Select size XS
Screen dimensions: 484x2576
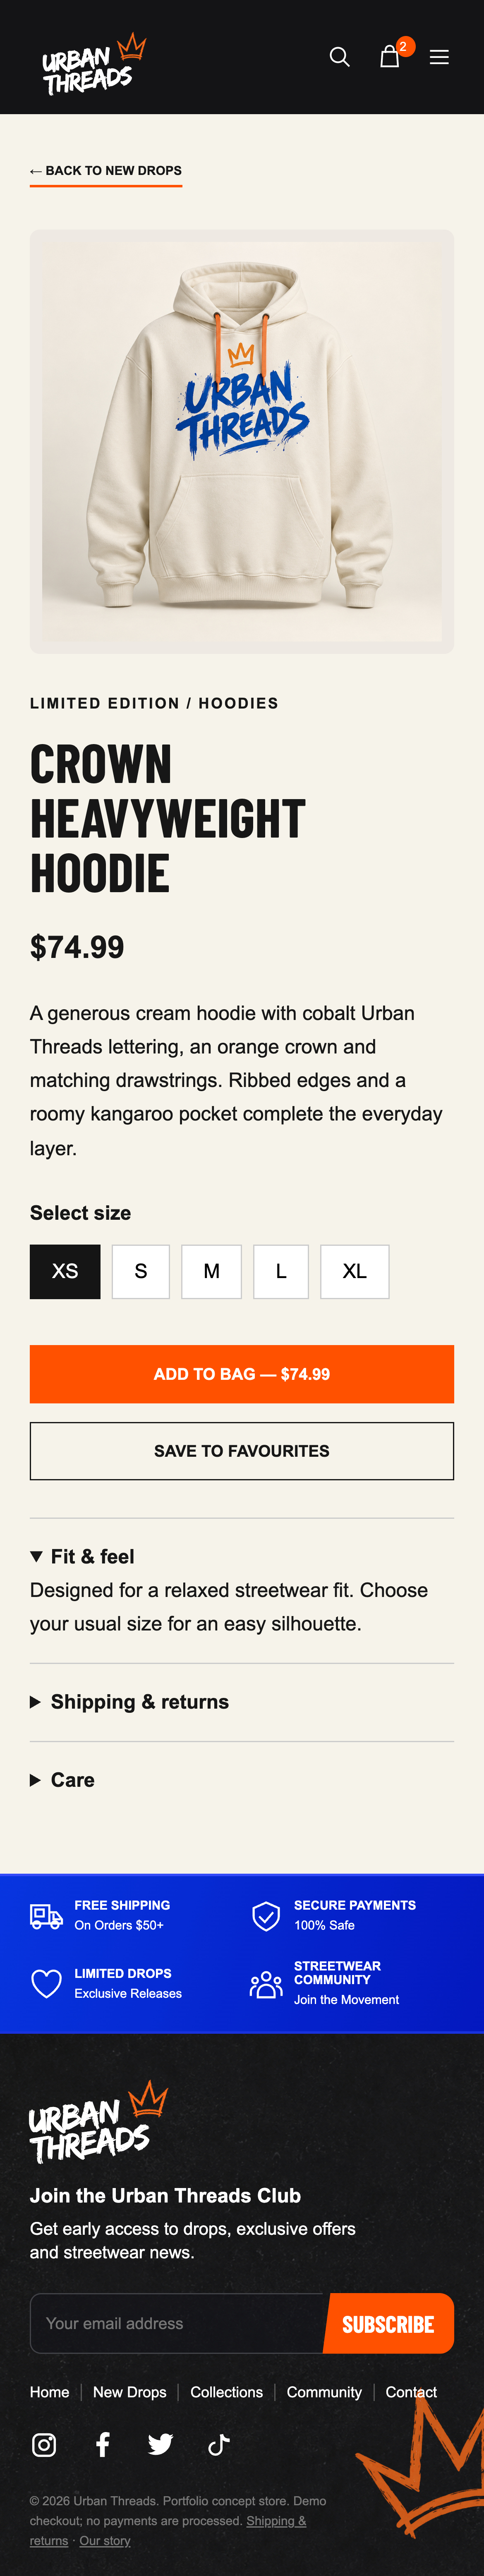pyautogui.click(x=65, y=1271)
